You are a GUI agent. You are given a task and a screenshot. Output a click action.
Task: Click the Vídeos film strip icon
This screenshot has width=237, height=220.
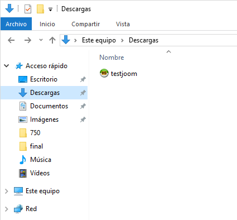23,173
